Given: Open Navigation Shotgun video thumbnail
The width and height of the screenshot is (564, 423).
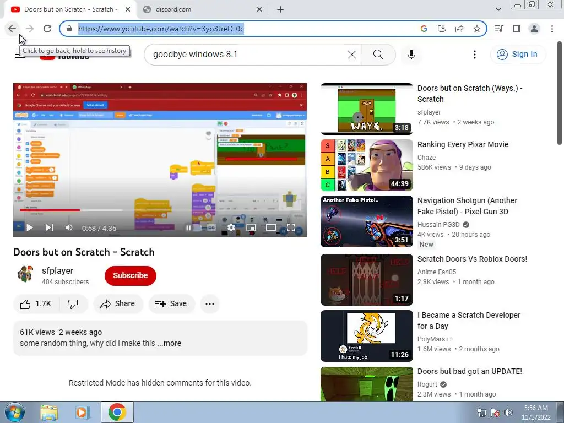Looking at the screenshot, I should (366, 221).
